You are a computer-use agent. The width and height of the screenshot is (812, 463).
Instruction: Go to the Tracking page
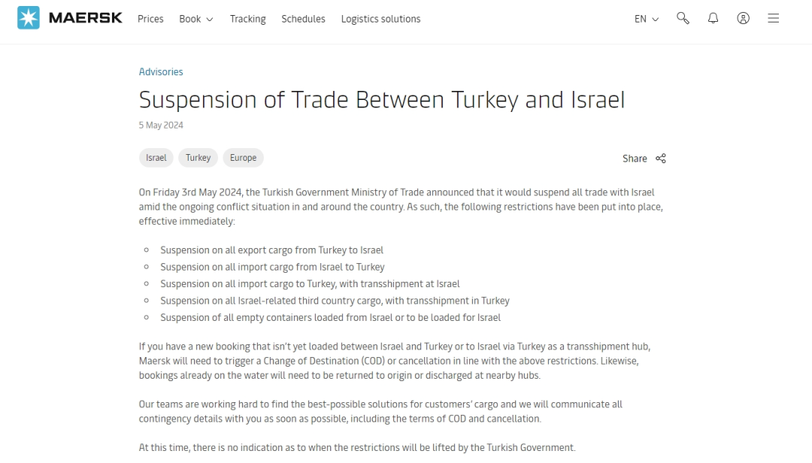(247, 19)
